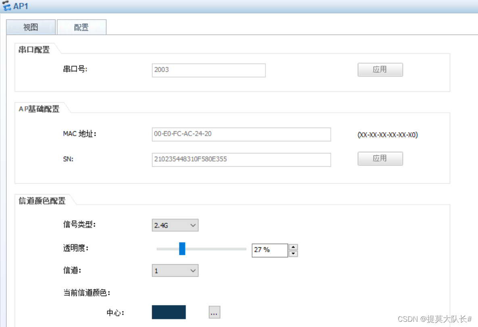Click the serial port number input showing 2003
The image size is (478, 327).
[x=208, y=70]
